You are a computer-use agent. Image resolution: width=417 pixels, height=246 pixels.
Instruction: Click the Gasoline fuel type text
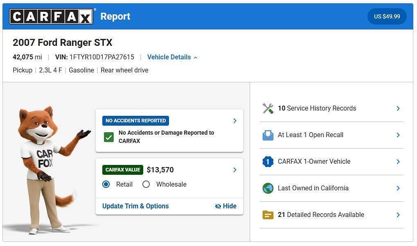click(81, 70)
